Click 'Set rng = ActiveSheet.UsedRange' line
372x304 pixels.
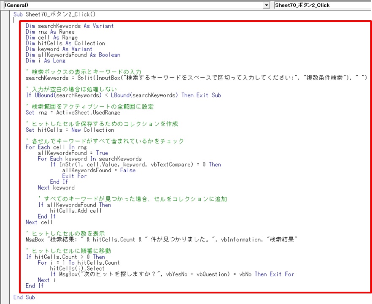(73, 112)
